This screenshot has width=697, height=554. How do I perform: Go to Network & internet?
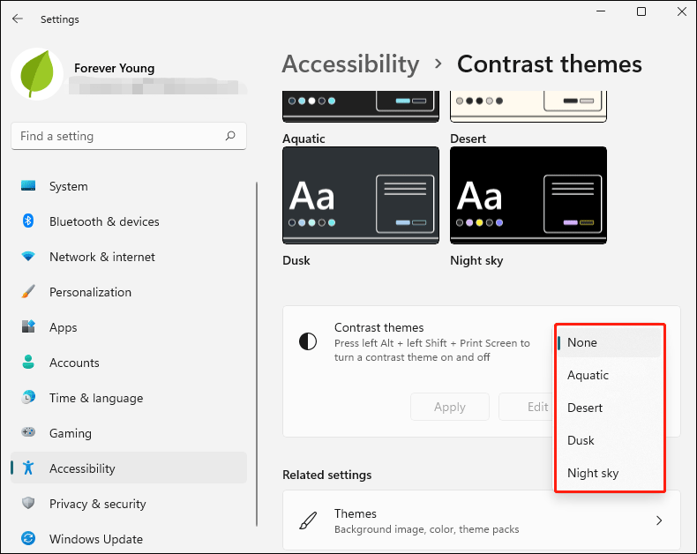129,257
